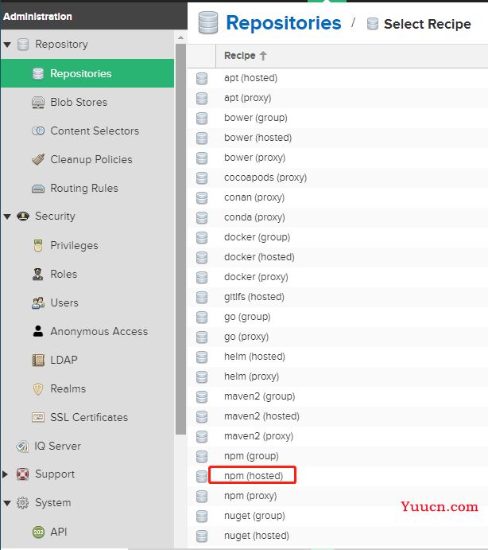Viewport: 488px width, 550px height.
Task: Collapse the Repository tree section
Action: click(7, 45)
